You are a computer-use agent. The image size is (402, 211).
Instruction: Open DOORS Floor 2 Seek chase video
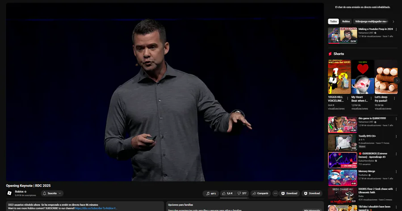point(343,195)
